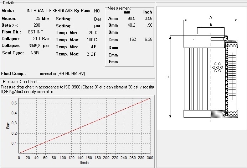Image resolution: width=247 pixels, height=168 pixels.
Task: Select the Cmm measurement 162
Action: [133, 39]
